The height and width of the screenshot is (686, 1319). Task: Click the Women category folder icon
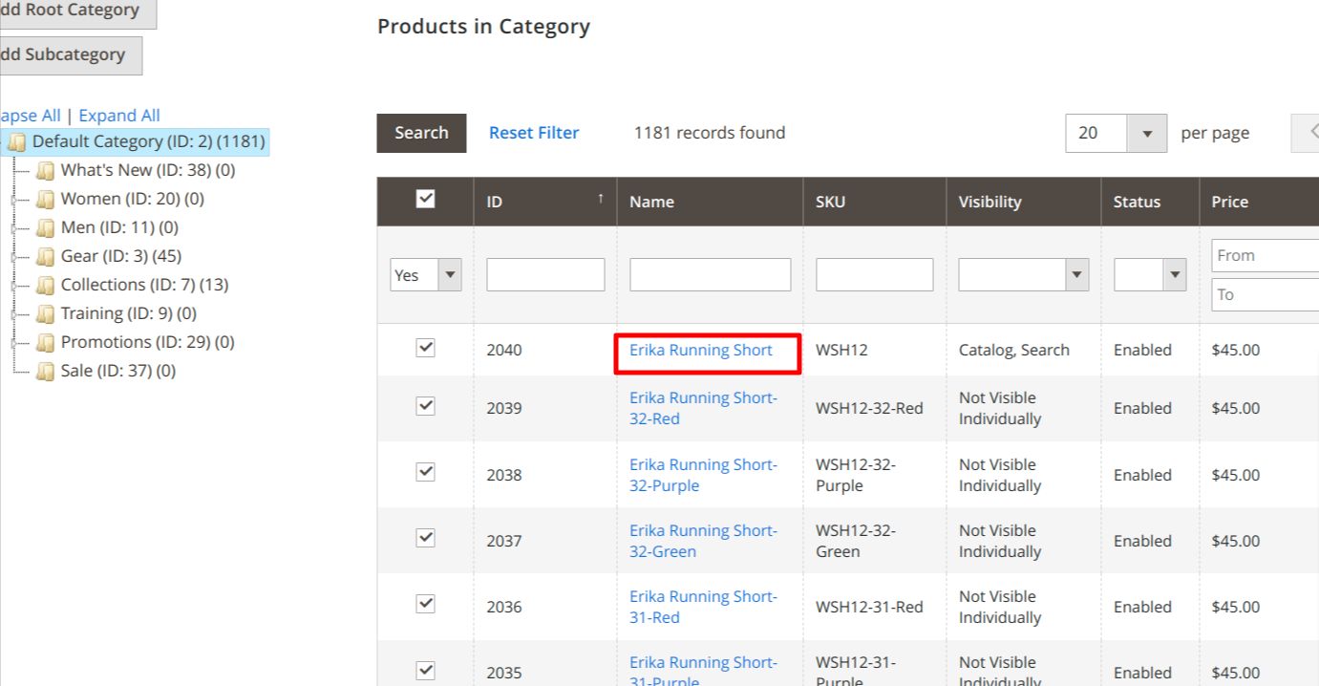pyautogui.click(x=45, y=198)
